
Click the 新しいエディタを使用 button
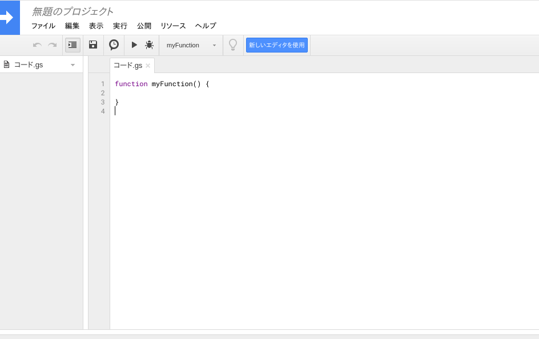coord(276,45)
